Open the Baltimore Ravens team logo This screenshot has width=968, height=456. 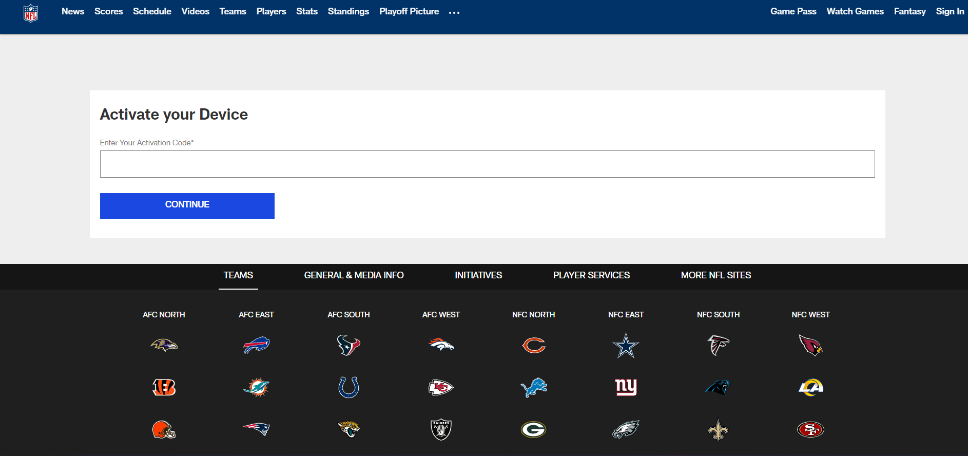164,345
